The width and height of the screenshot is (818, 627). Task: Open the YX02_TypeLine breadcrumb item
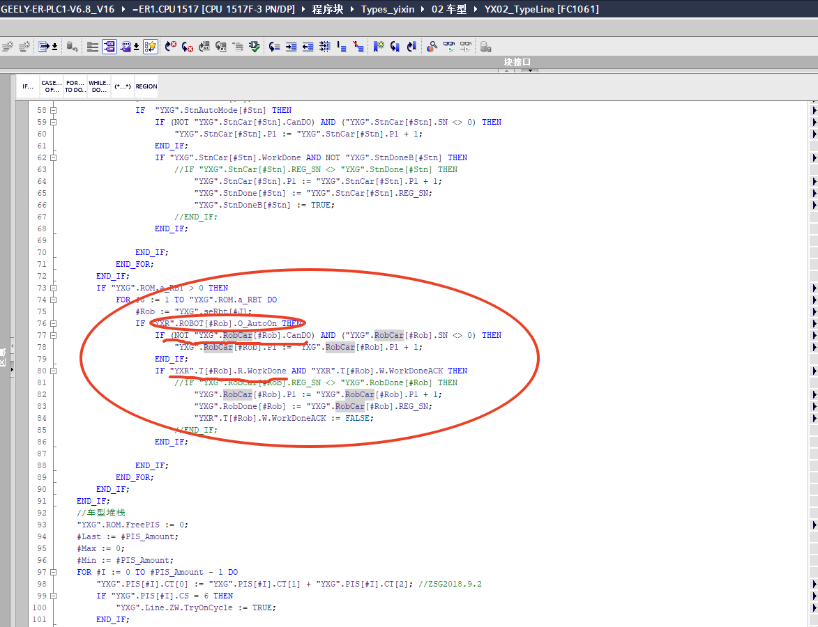pyautogui.click(x=540, y=9)
